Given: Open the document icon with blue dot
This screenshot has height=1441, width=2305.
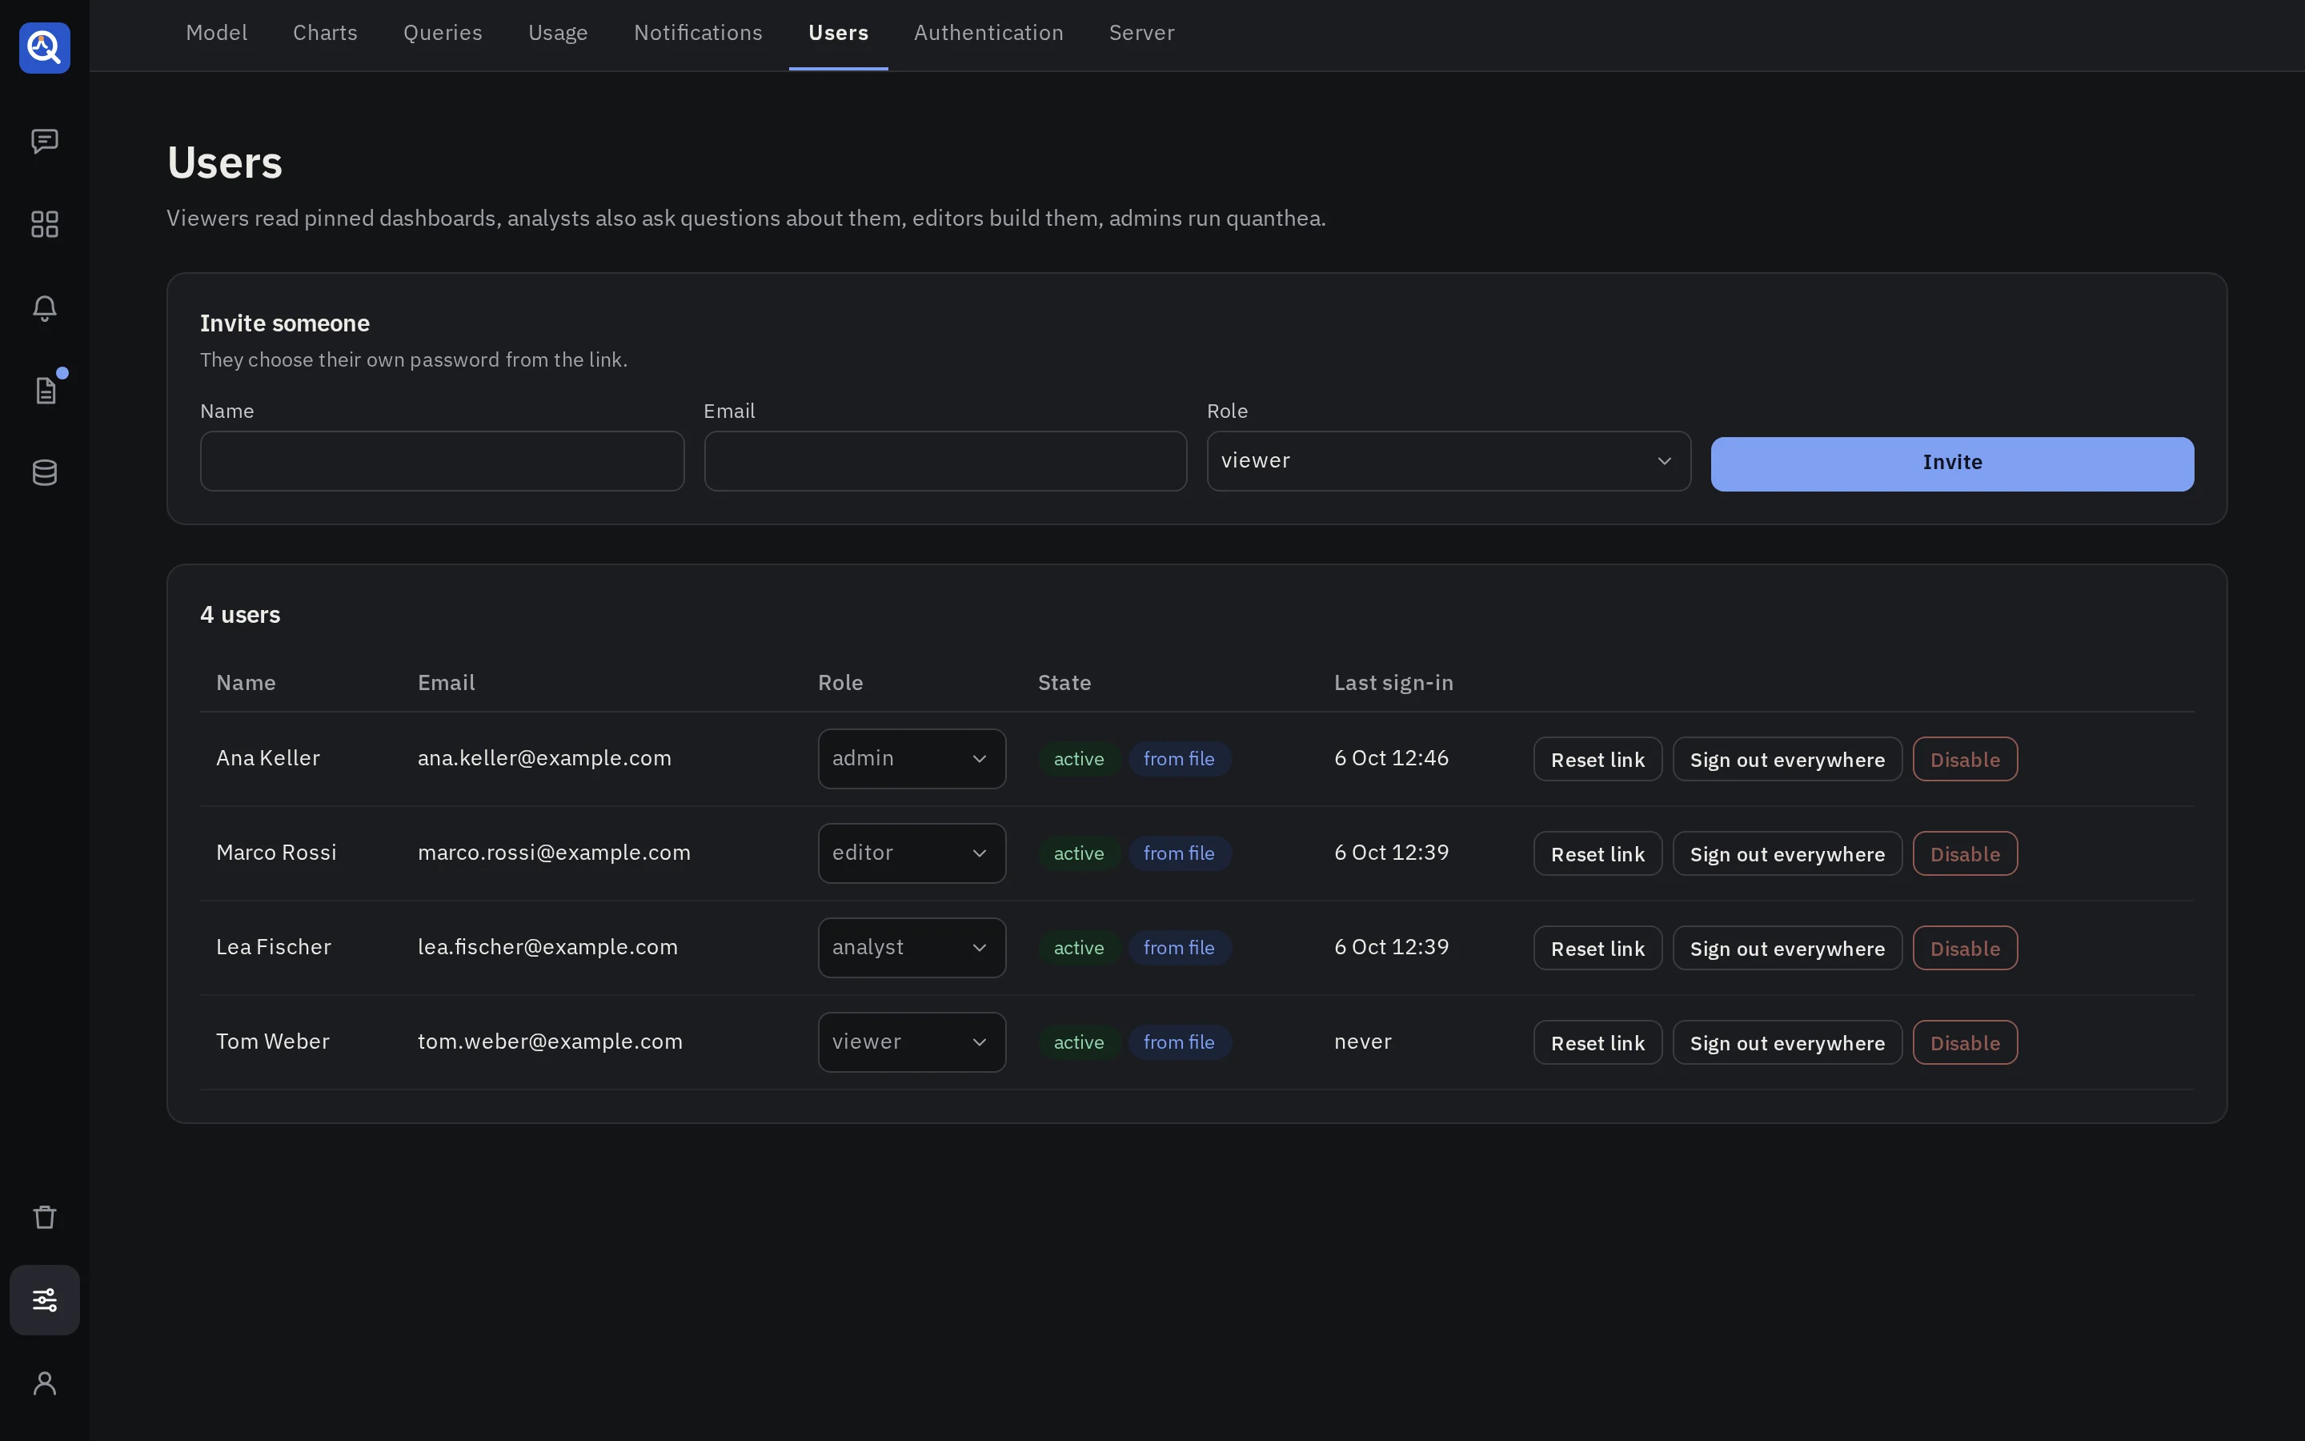Looking at the screenshot, I should pos(45,390).
